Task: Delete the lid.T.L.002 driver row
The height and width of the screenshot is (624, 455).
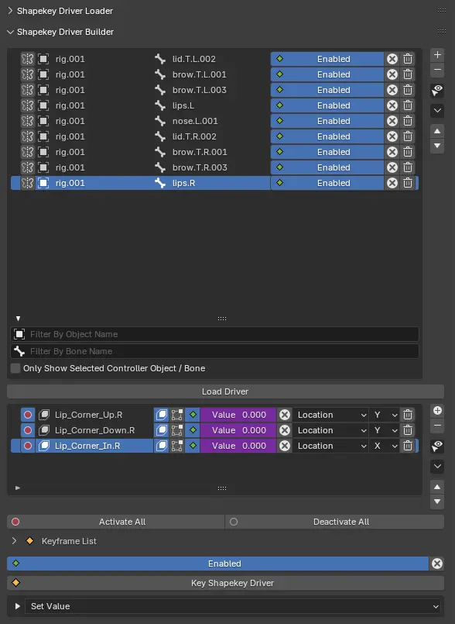Action: (408, 59)
